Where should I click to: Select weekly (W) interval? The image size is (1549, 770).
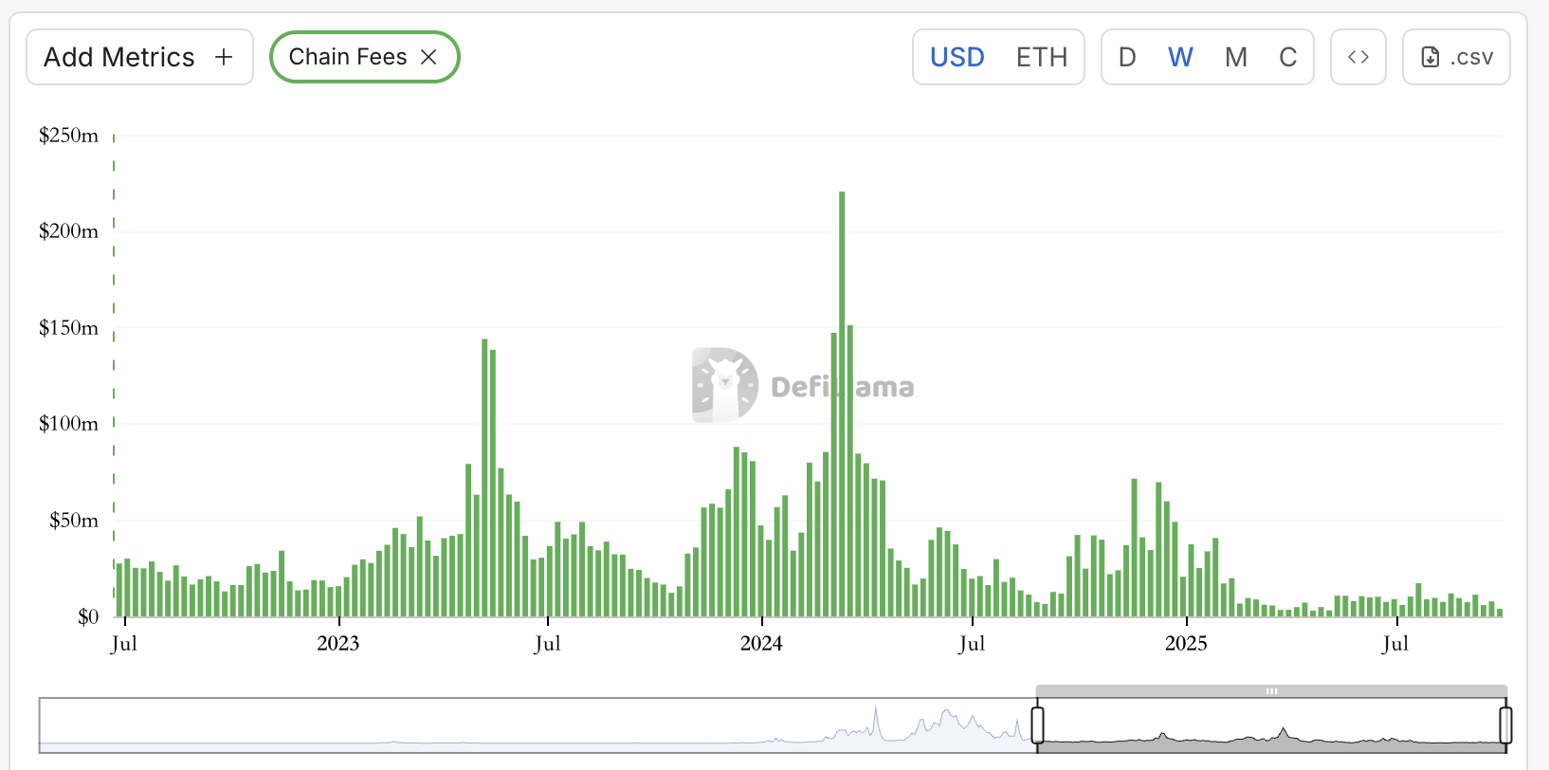coord(1180,58)
